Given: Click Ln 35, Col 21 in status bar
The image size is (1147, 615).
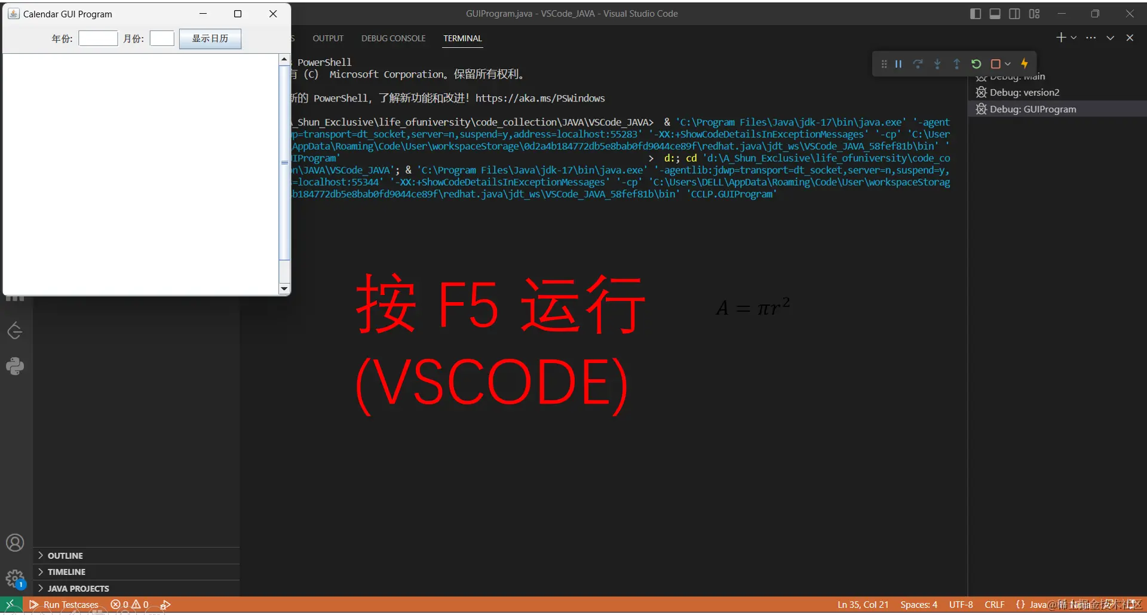Looking at the screenshot, I should 863,604.
